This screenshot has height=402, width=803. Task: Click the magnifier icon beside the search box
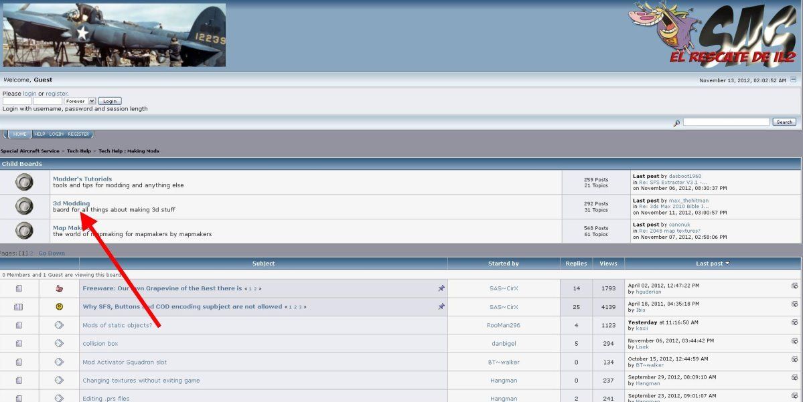676,122
